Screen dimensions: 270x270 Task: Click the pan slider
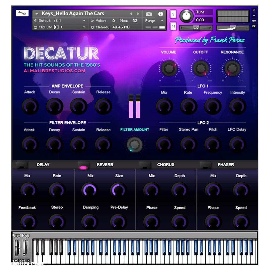196,28
